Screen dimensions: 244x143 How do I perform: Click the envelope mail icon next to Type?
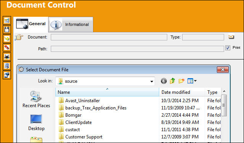(x=231, y=37)
